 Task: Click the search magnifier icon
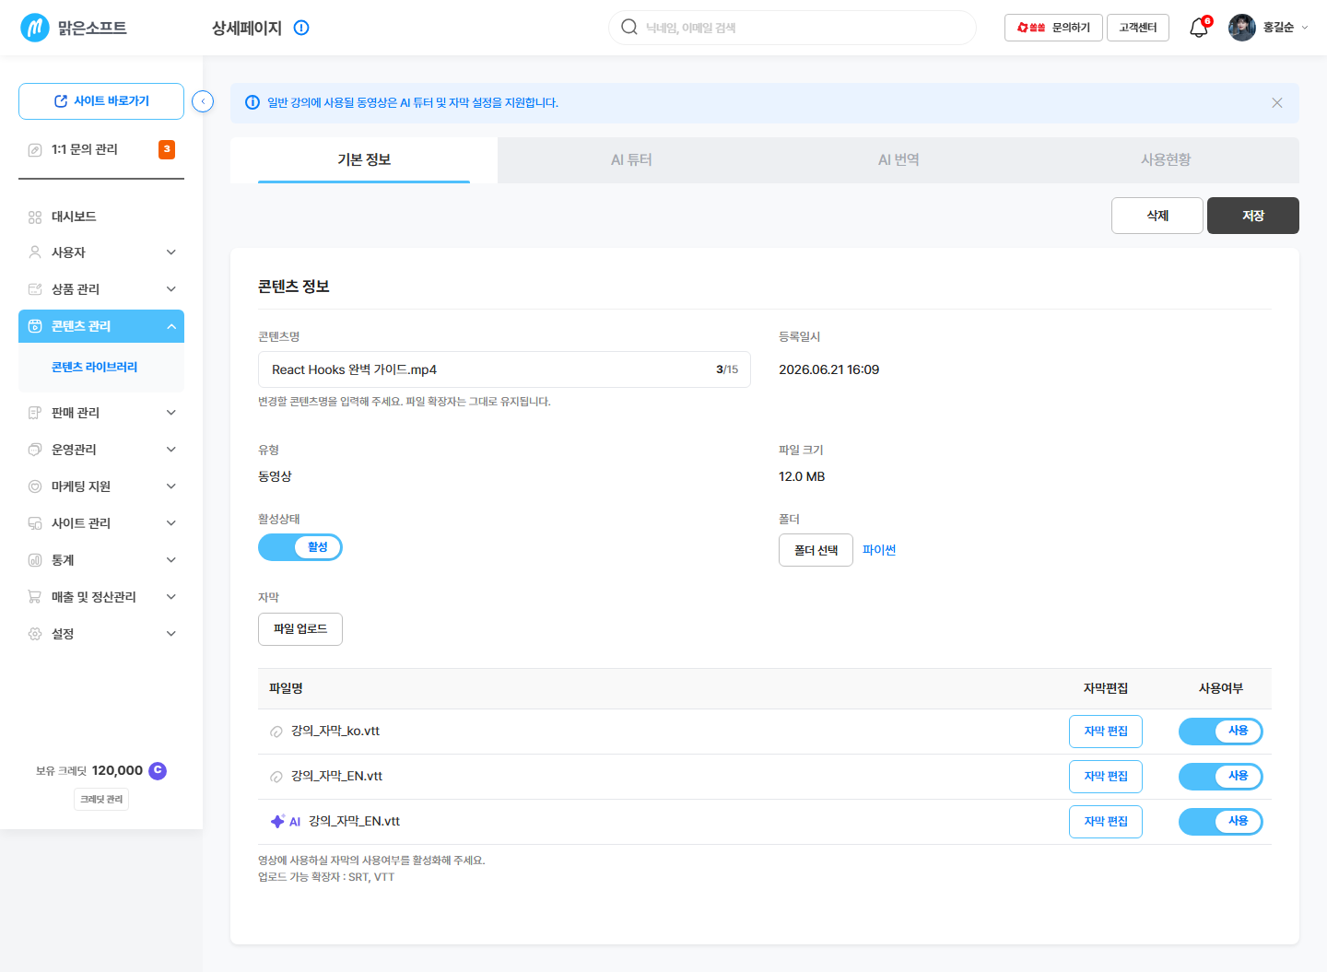click(629, 27)
